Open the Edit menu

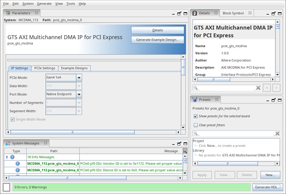15,4
